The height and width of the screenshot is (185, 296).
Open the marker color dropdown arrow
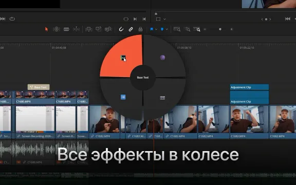tap(166, 29)
